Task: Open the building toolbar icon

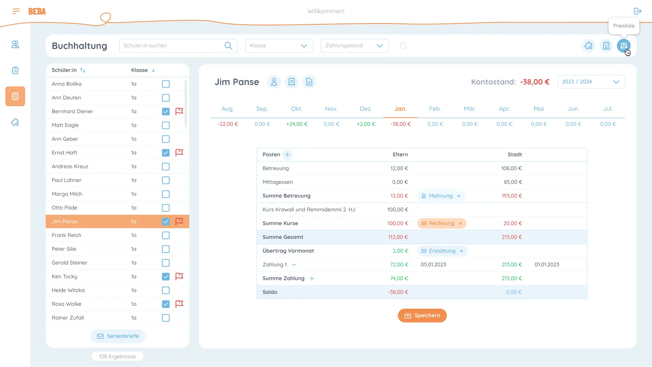Action: click(x=606, y=46)
